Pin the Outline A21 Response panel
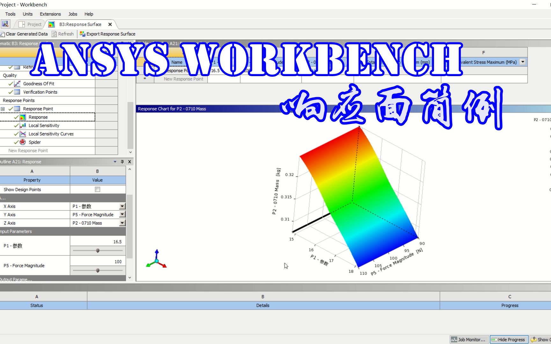Image resolution: width=551 pixels, height=344 pixels. [122, 162]
